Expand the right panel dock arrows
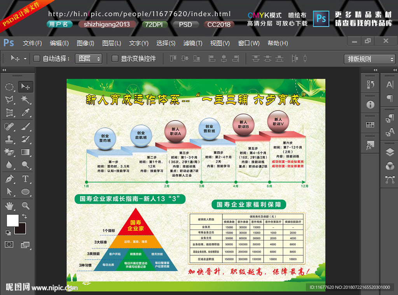The height and width of the screenshot is (295, 398). pyautogui.click(x=395, y=70)
